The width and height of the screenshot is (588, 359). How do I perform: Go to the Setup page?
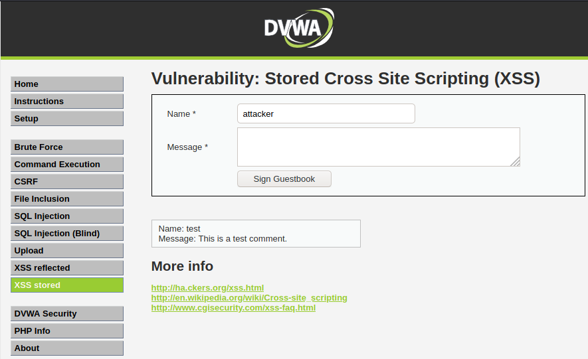[x=67, y=118]
